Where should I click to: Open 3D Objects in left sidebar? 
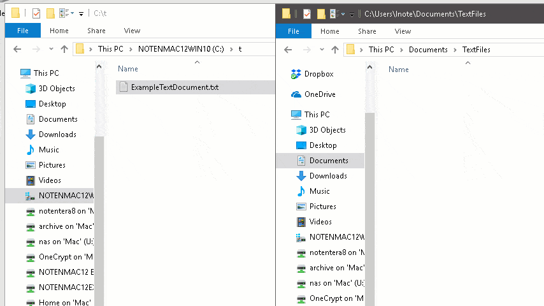(56, 89)
